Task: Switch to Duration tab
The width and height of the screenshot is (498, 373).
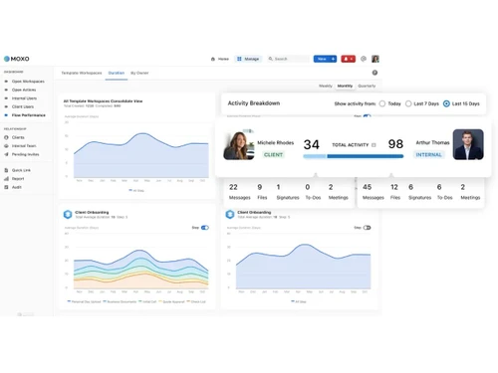Action: 117,73
